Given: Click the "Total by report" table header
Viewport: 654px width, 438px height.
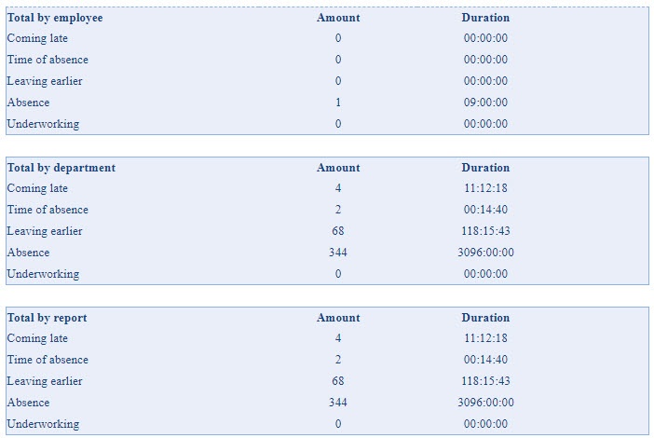Looking at the screenshot, I should (x=48, y=318).
